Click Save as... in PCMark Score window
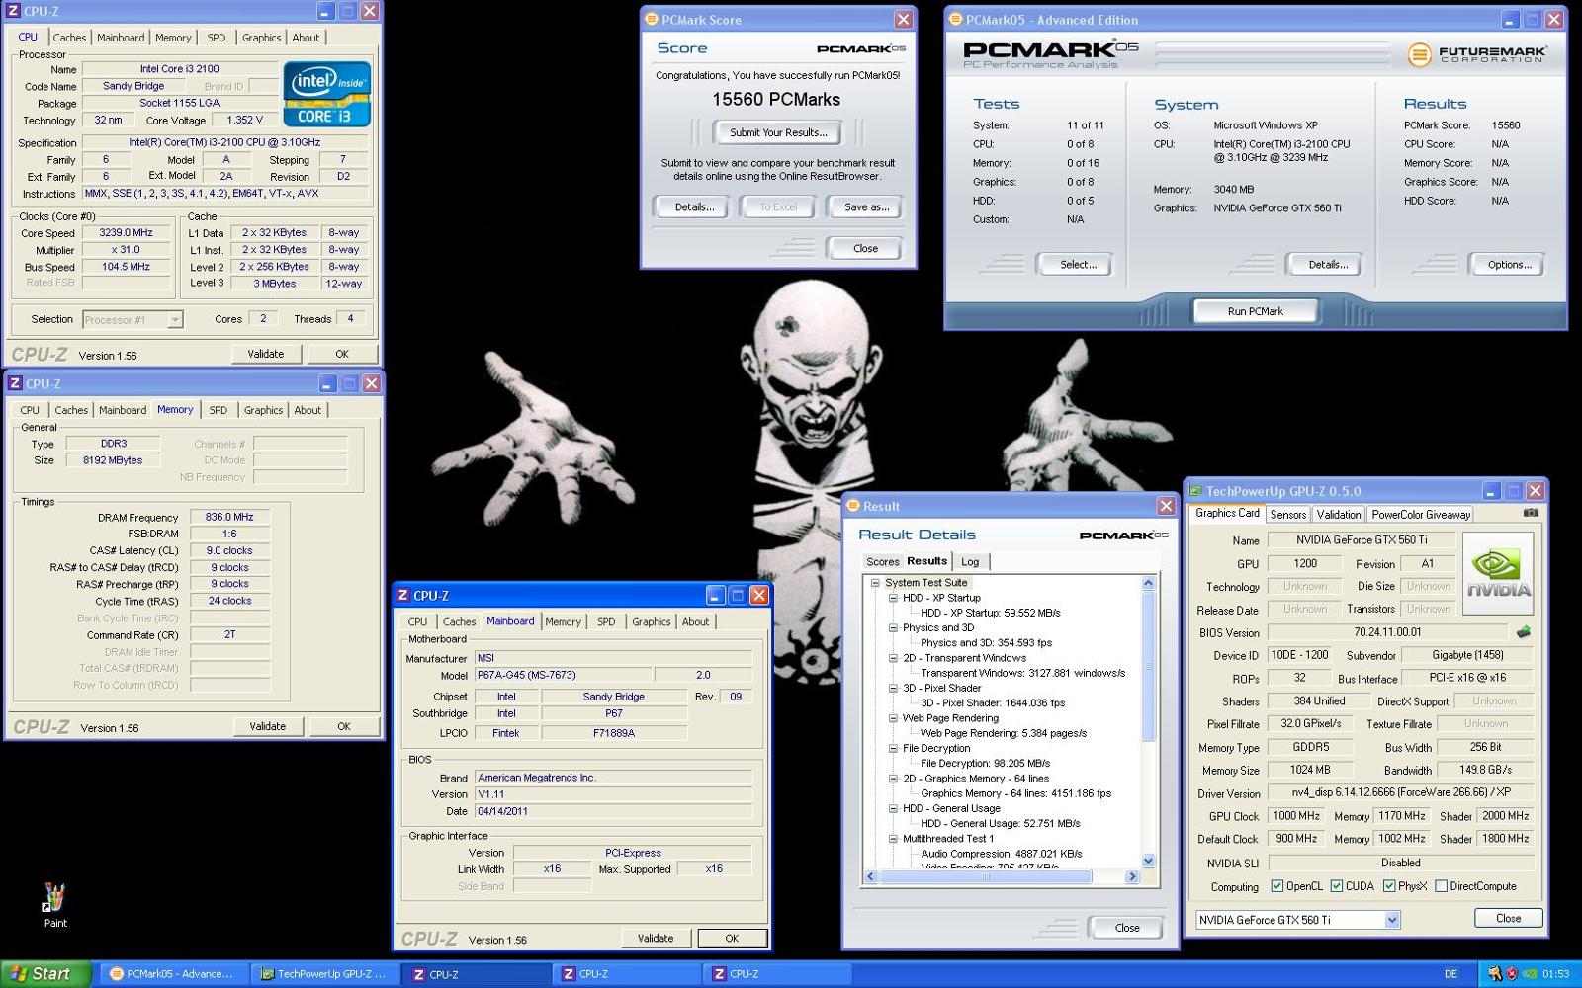The height and width of the screenshot is (988, 1582). click(x=867, y=207)
